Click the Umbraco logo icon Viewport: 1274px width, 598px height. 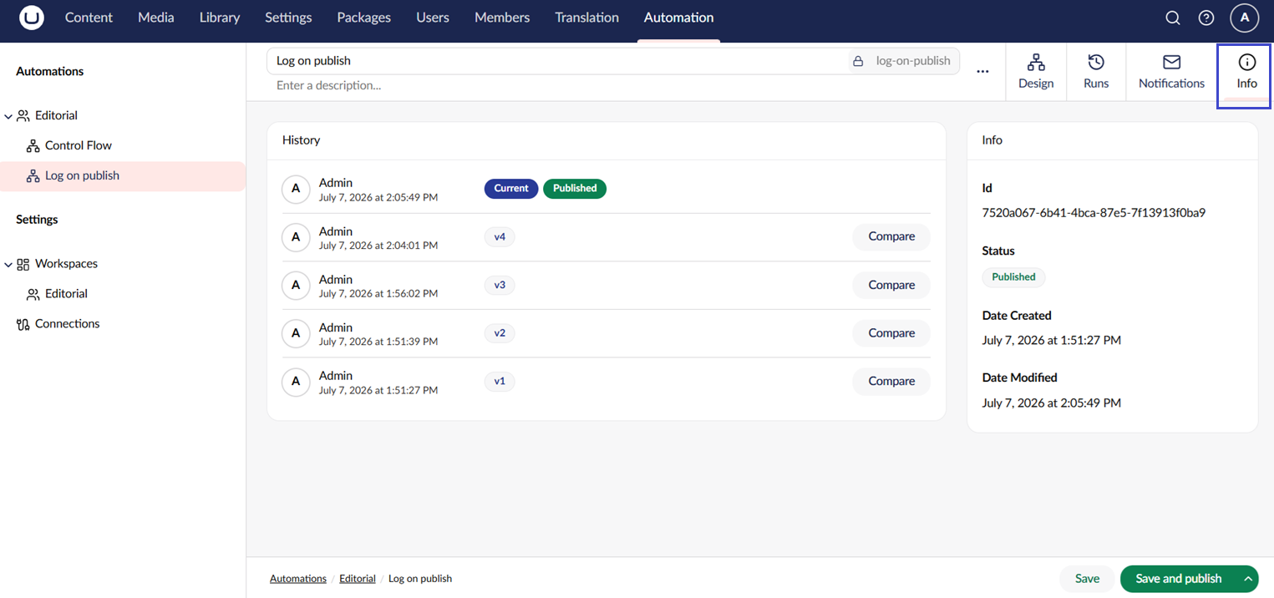coord(32,18)
